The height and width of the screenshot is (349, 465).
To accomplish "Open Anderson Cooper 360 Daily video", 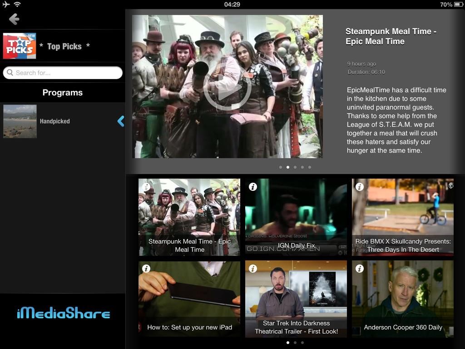I will pyautogui.click(x=403, y=299).
